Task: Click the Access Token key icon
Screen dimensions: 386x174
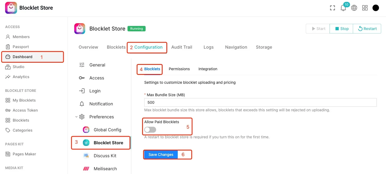Action: point(8,110)
